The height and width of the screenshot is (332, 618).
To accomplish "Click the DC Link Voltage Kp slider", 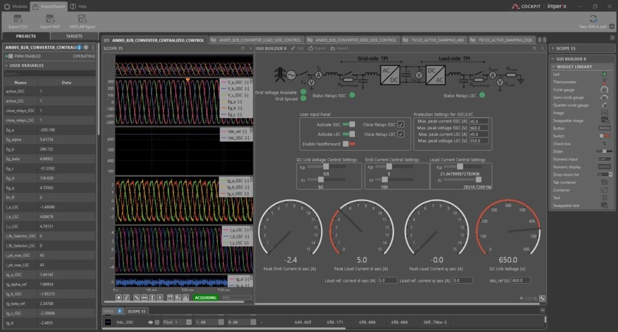I will [x=327, y=167].
